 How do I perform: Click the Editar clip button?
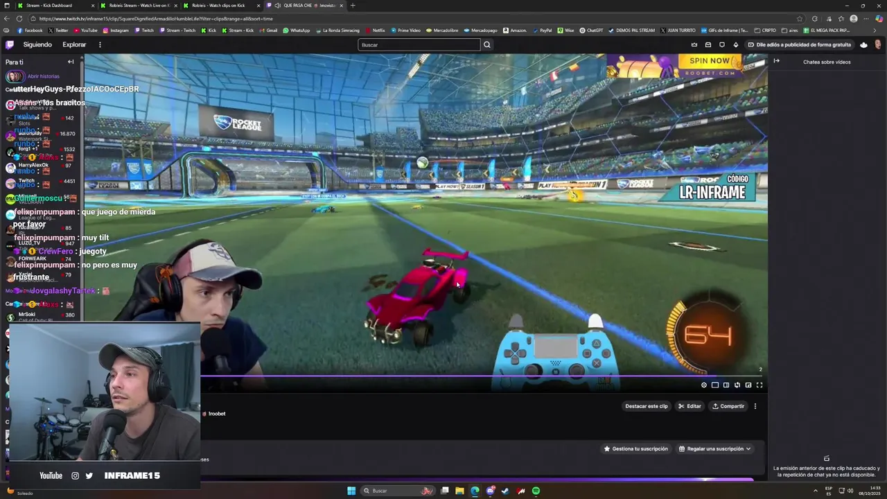pyautogui.click(x=690, y=406)
